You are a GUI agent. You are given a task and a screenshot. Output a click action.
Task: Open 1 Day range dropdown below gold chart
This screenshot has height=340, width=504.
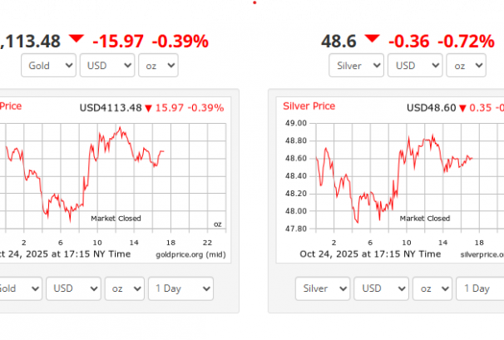[180, 288]
